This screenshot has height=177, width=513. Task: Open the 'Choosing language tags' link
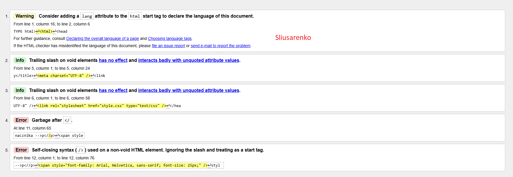tap(169, 38)
